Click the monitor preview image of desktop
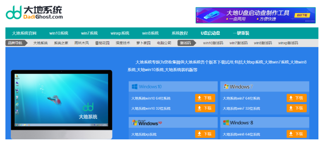This screenshot has height=144, width=325. [62, 104]
